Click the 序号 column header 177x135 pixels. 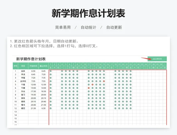15,66
